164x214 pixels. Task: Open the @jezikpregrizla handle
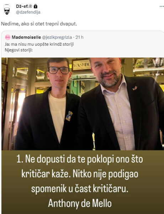57,37
